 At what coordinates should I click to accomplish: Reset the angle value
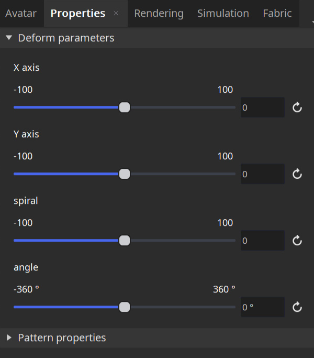click(x=297, y=307)
